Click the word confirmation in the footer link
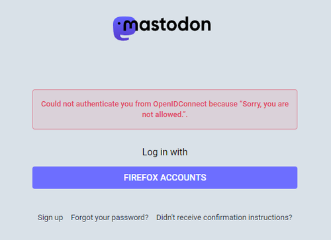The image size is (331, 240). 224,218
